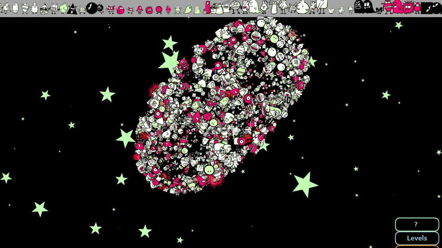The width and height of the screenshot is (442, 248).
Task: Open help with the ? button
Action: [417, 225]
